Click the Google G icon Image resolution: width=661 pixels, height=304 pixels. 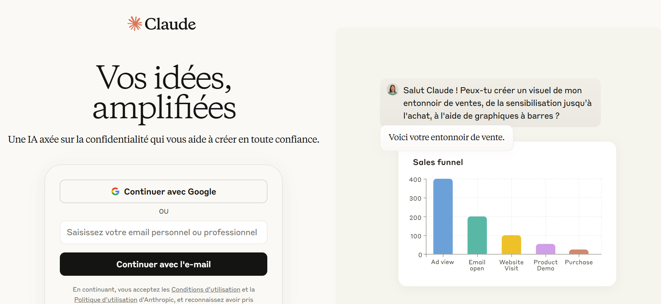[x=115, y=191]
